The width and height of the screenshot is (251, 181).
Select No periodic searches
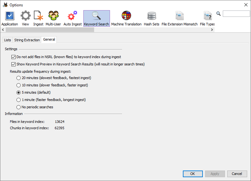coord(19,107)
